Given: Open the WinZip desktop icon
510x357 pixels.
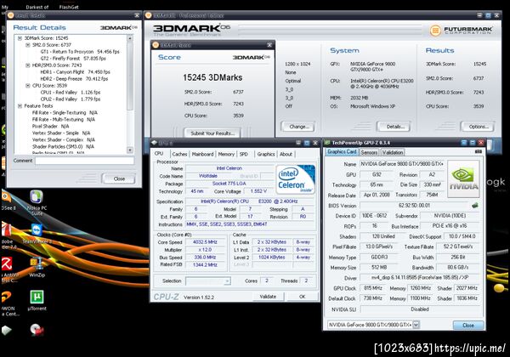Looking at the screenshot, I should click(x=37, y=267).
